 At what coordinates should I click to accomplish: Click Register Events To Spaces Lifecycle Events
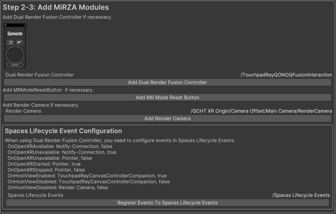click(167, 203)
